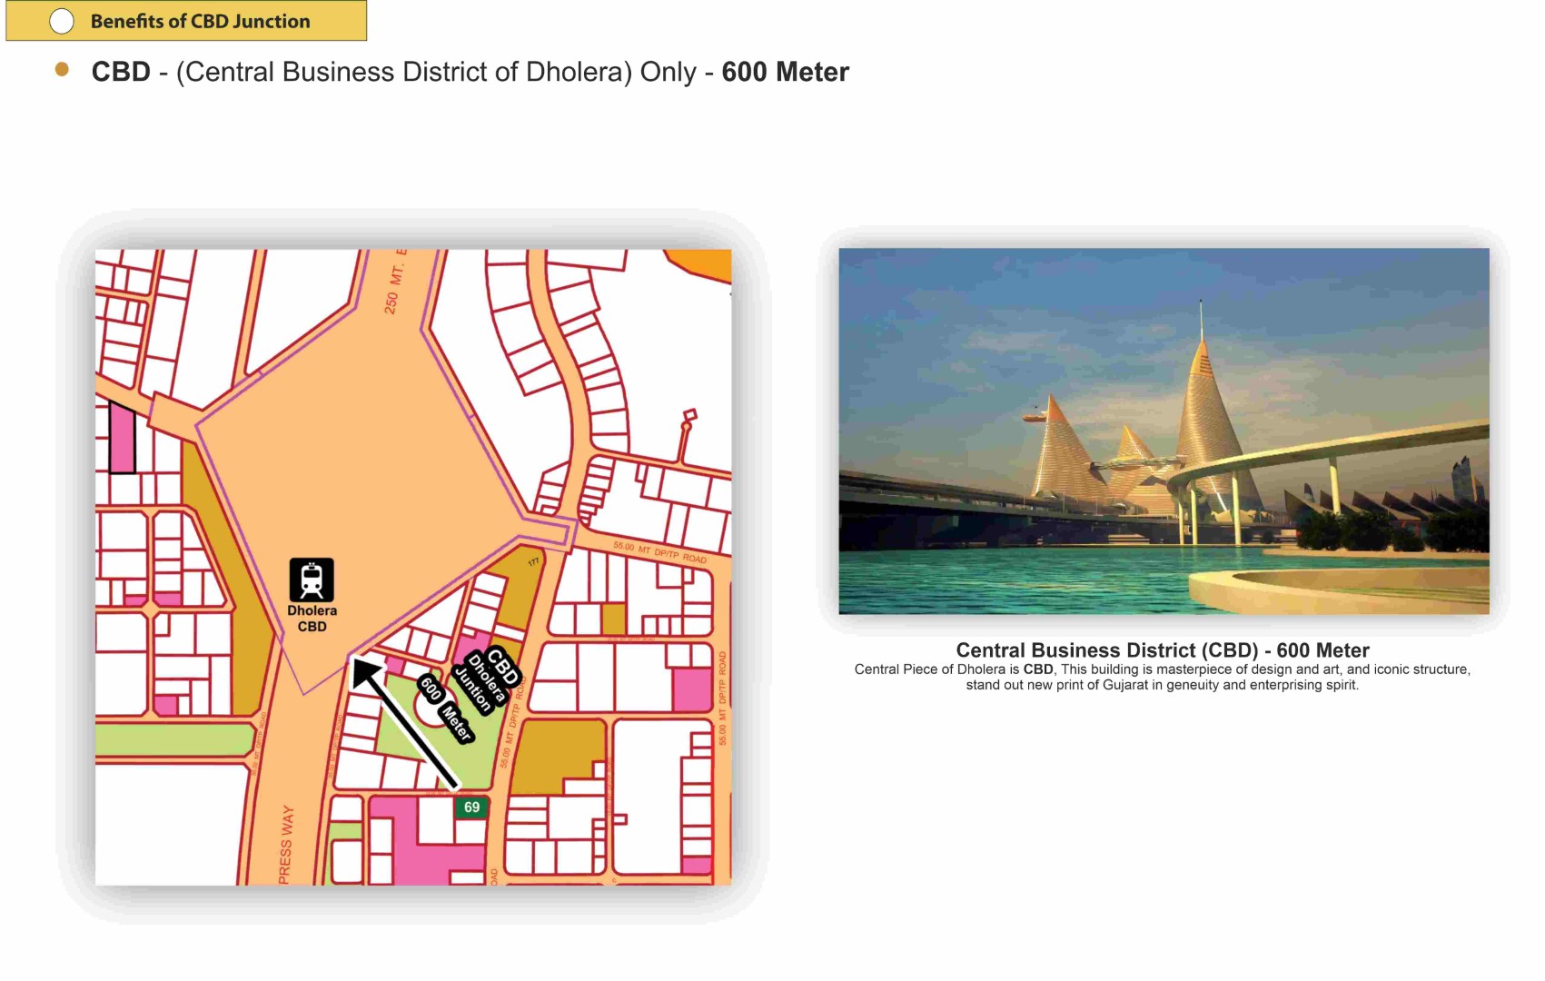
Task: Click the 600 Meter distance label on map
Action: tap(446, 709)
